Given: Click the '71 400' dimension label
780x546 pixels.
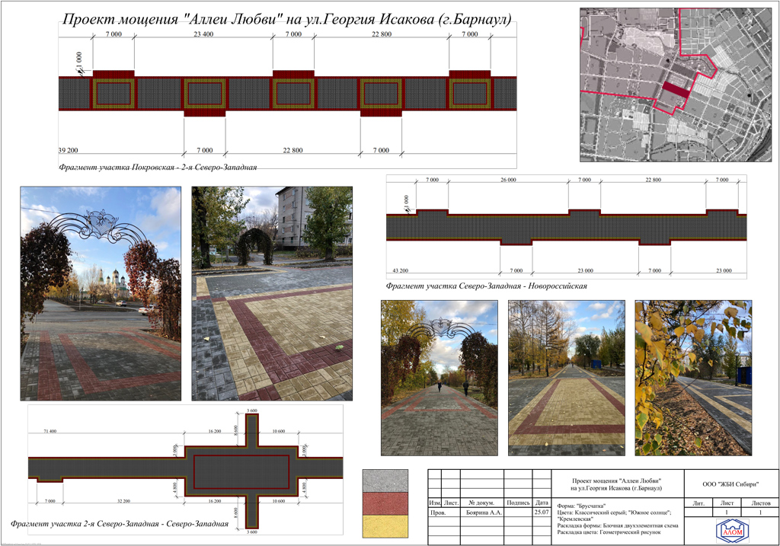Looking at the screenshot, I should 50,431.
